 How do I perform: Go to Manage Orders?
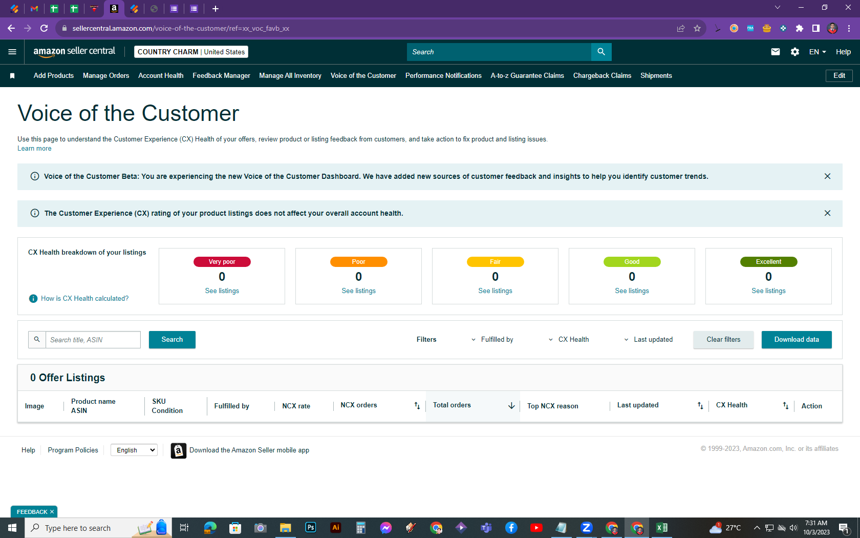click(x=106, y=76)
